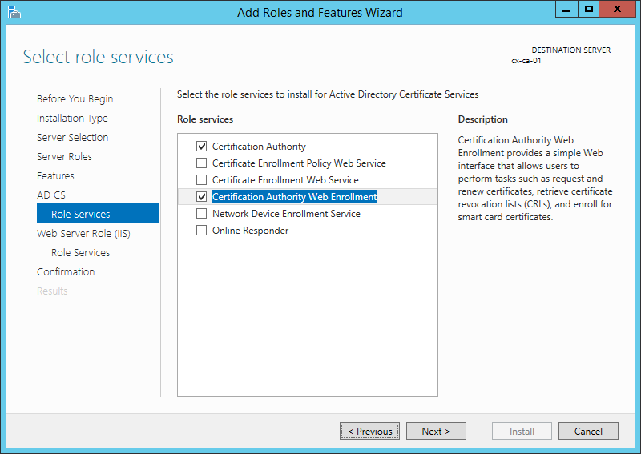Select Web Server Role (IIS) step
Screen dimensions: 641x454
click(x=83, y=234)
